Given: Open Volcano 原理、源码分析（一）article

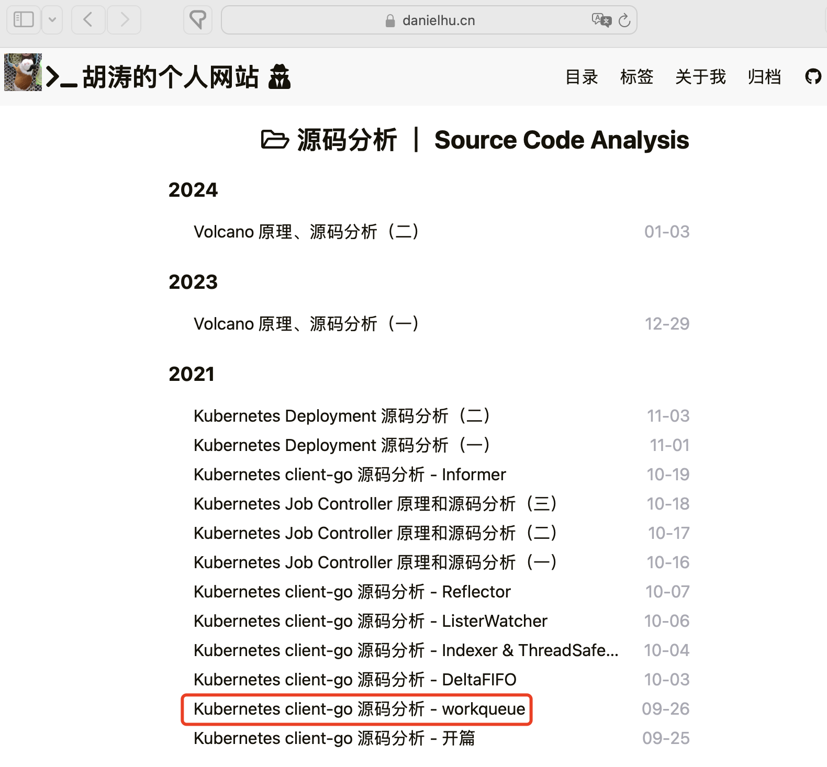Looking at the screenshot, I should (x=307, y=323).
